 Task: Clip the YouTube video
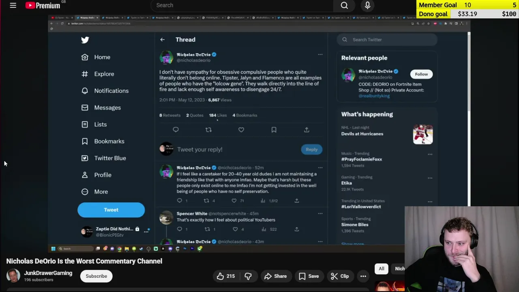click(339, 276)
